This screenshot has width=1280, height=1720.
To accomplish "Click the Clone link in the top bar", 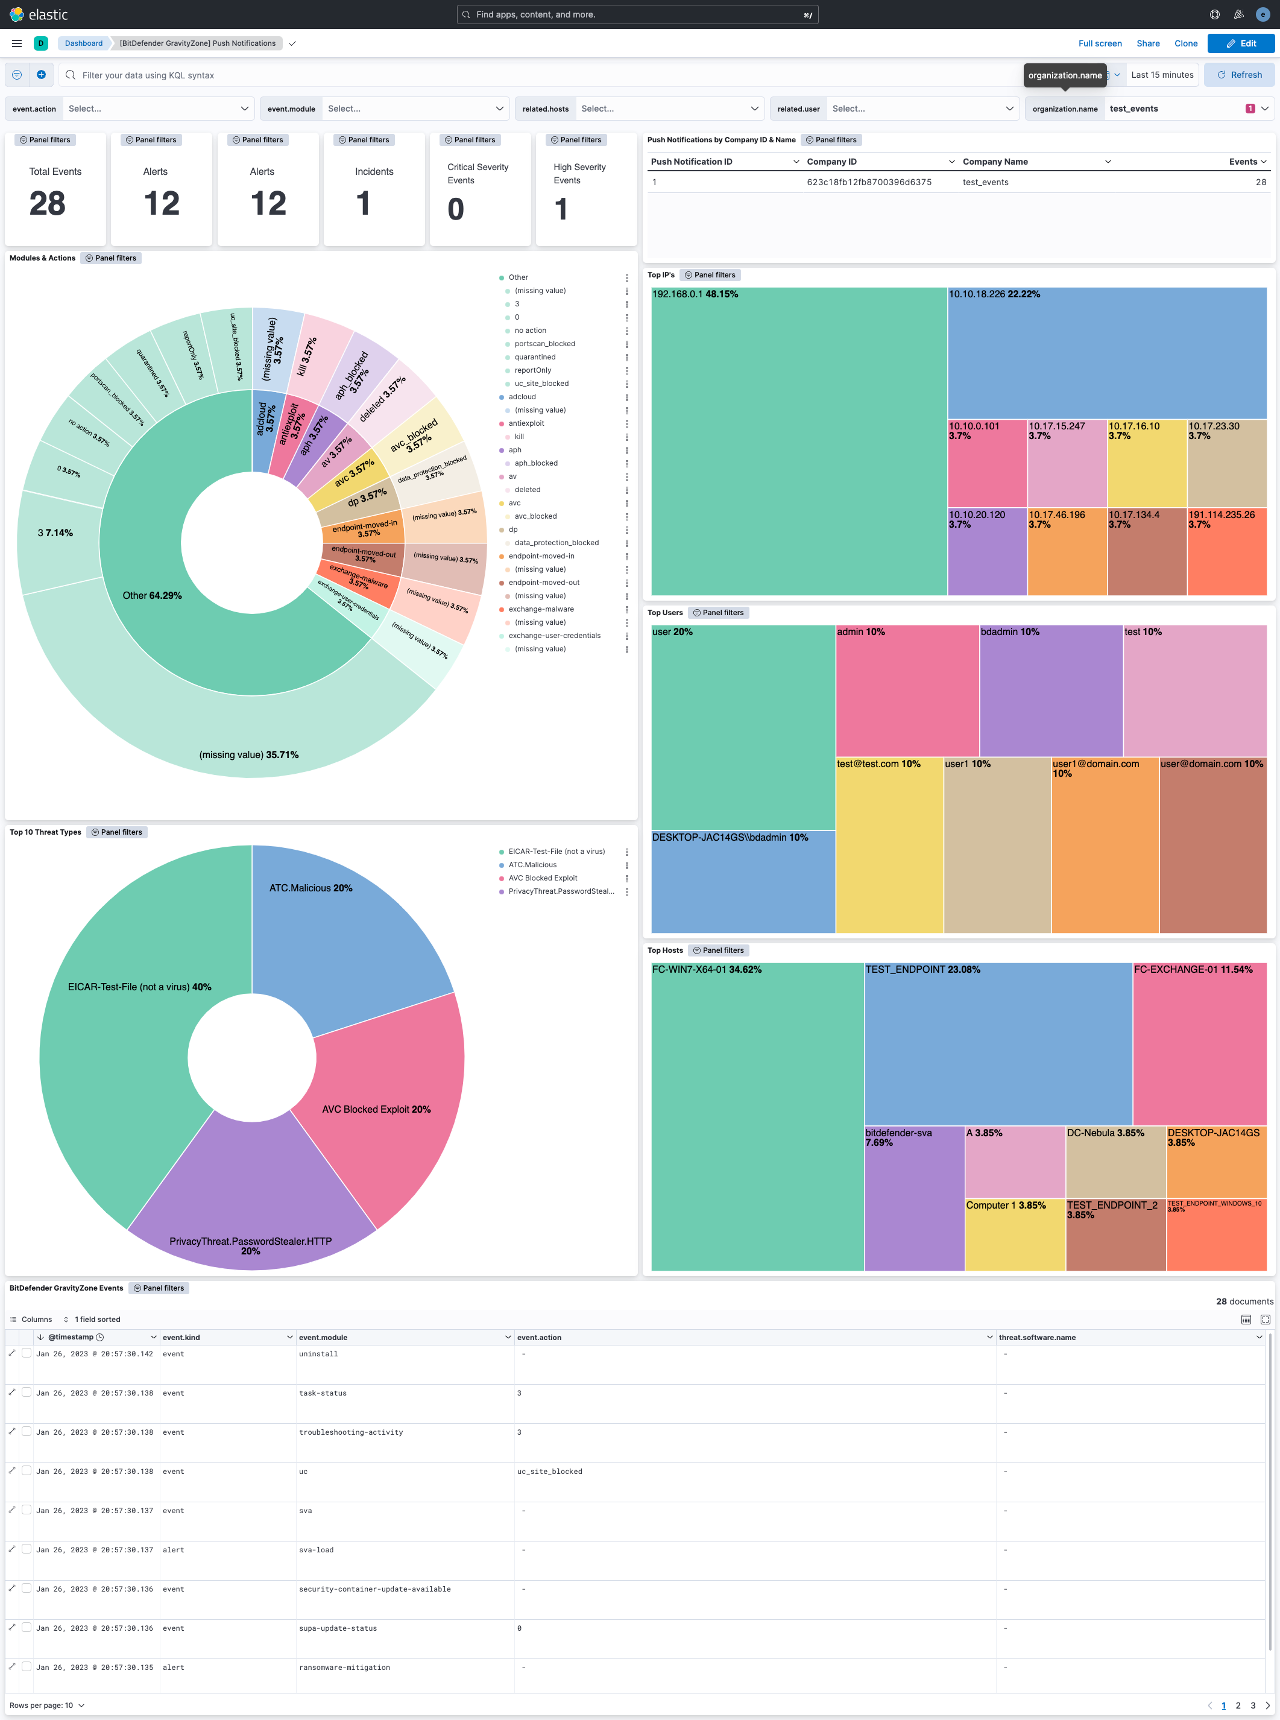I will pos(1185,43).
